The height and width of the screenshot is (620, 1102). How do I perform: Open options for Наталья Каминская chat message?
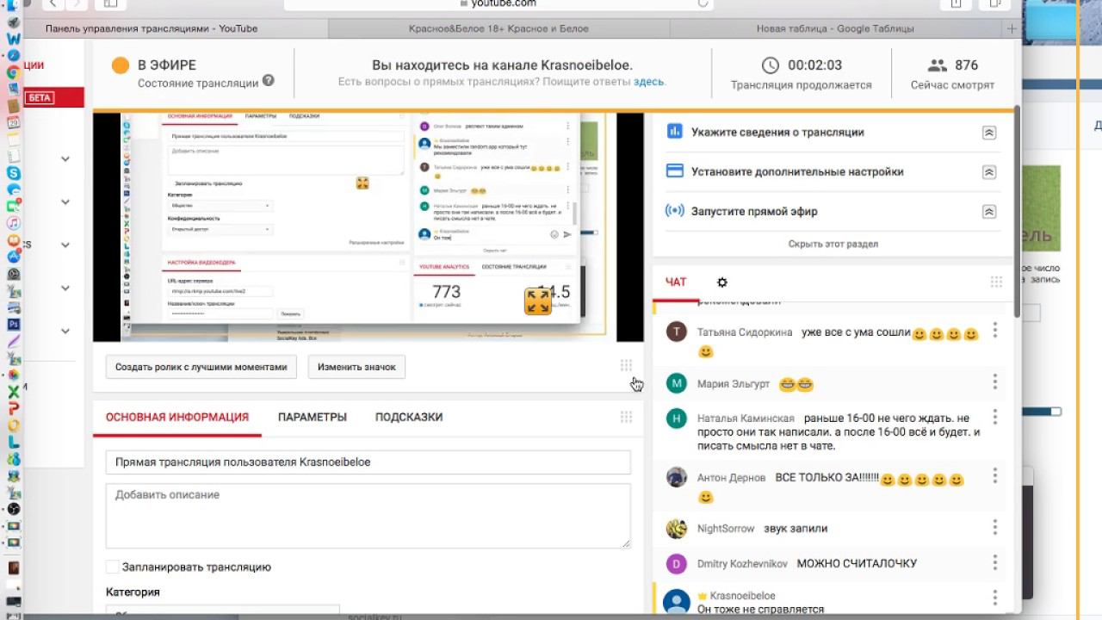tap(994, 416)
